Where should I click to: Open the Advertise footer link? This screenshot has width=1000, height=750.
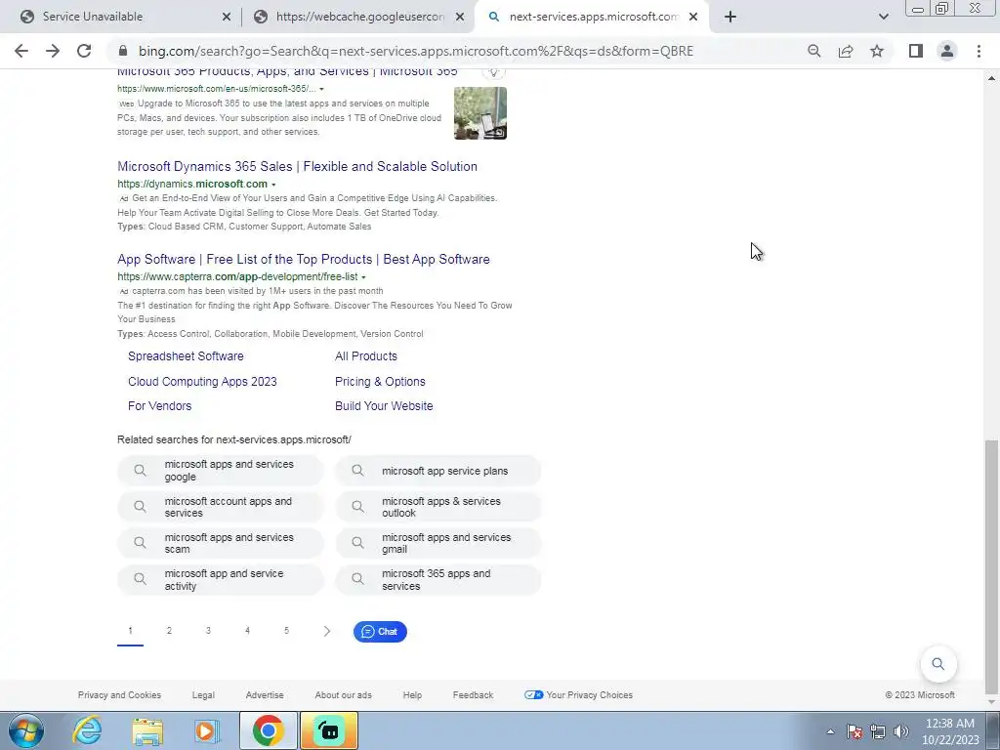(x=265, y=695)
